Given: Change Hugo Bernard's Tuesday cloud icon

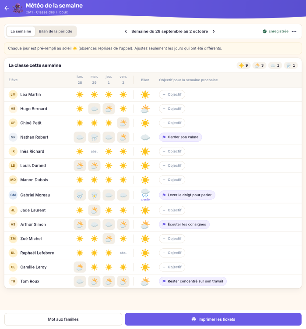Looking at the screenshot, I should (94, 109).
